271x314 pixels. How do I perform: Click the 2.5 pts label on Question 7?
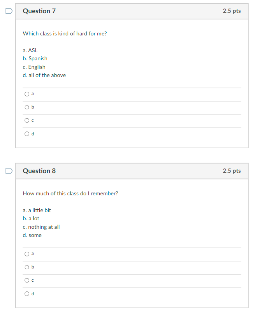point(232,11)
